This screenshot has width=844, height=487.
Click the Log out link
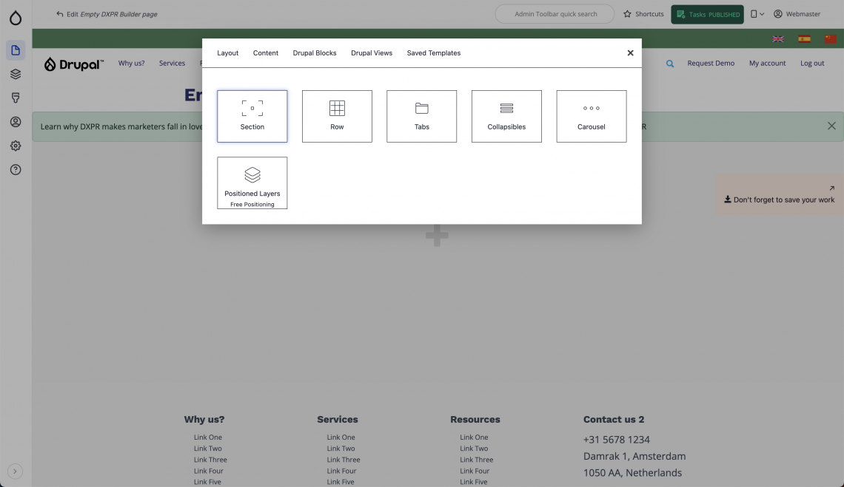point(811,63)
